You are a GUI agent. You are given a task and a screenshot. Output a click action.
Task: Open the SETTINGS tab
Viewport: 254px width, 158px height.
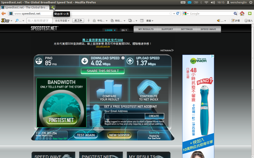[x=187, y=29]
